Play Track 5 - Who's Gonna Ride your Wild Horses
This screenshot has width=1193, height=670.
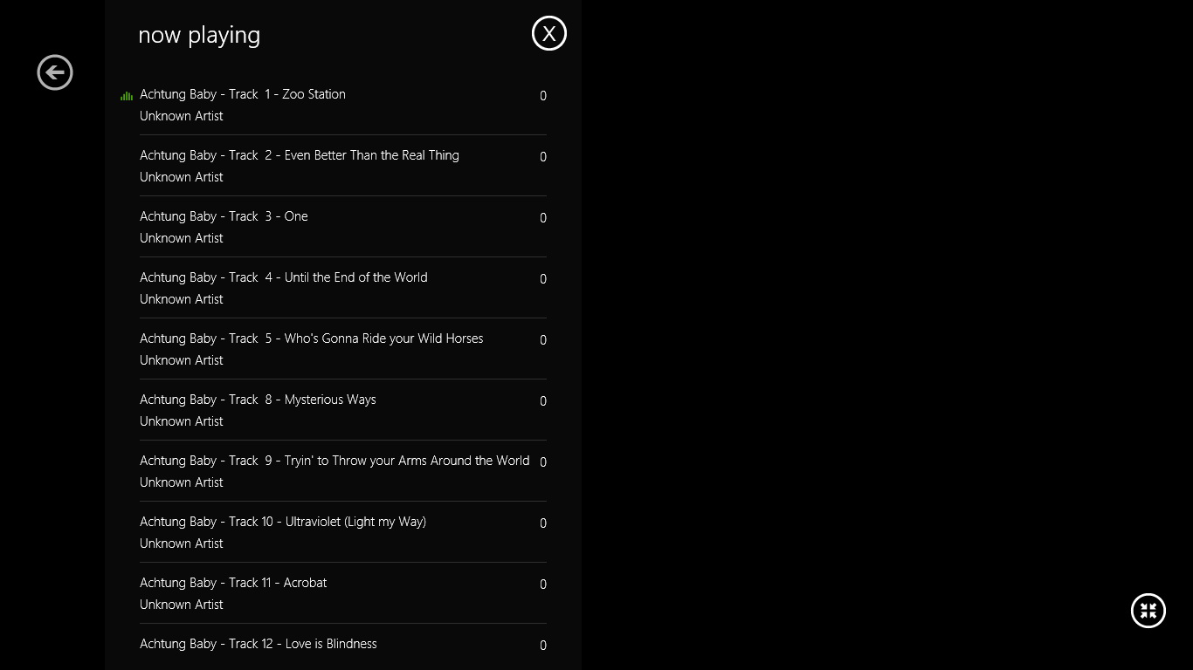click(343, 349)
